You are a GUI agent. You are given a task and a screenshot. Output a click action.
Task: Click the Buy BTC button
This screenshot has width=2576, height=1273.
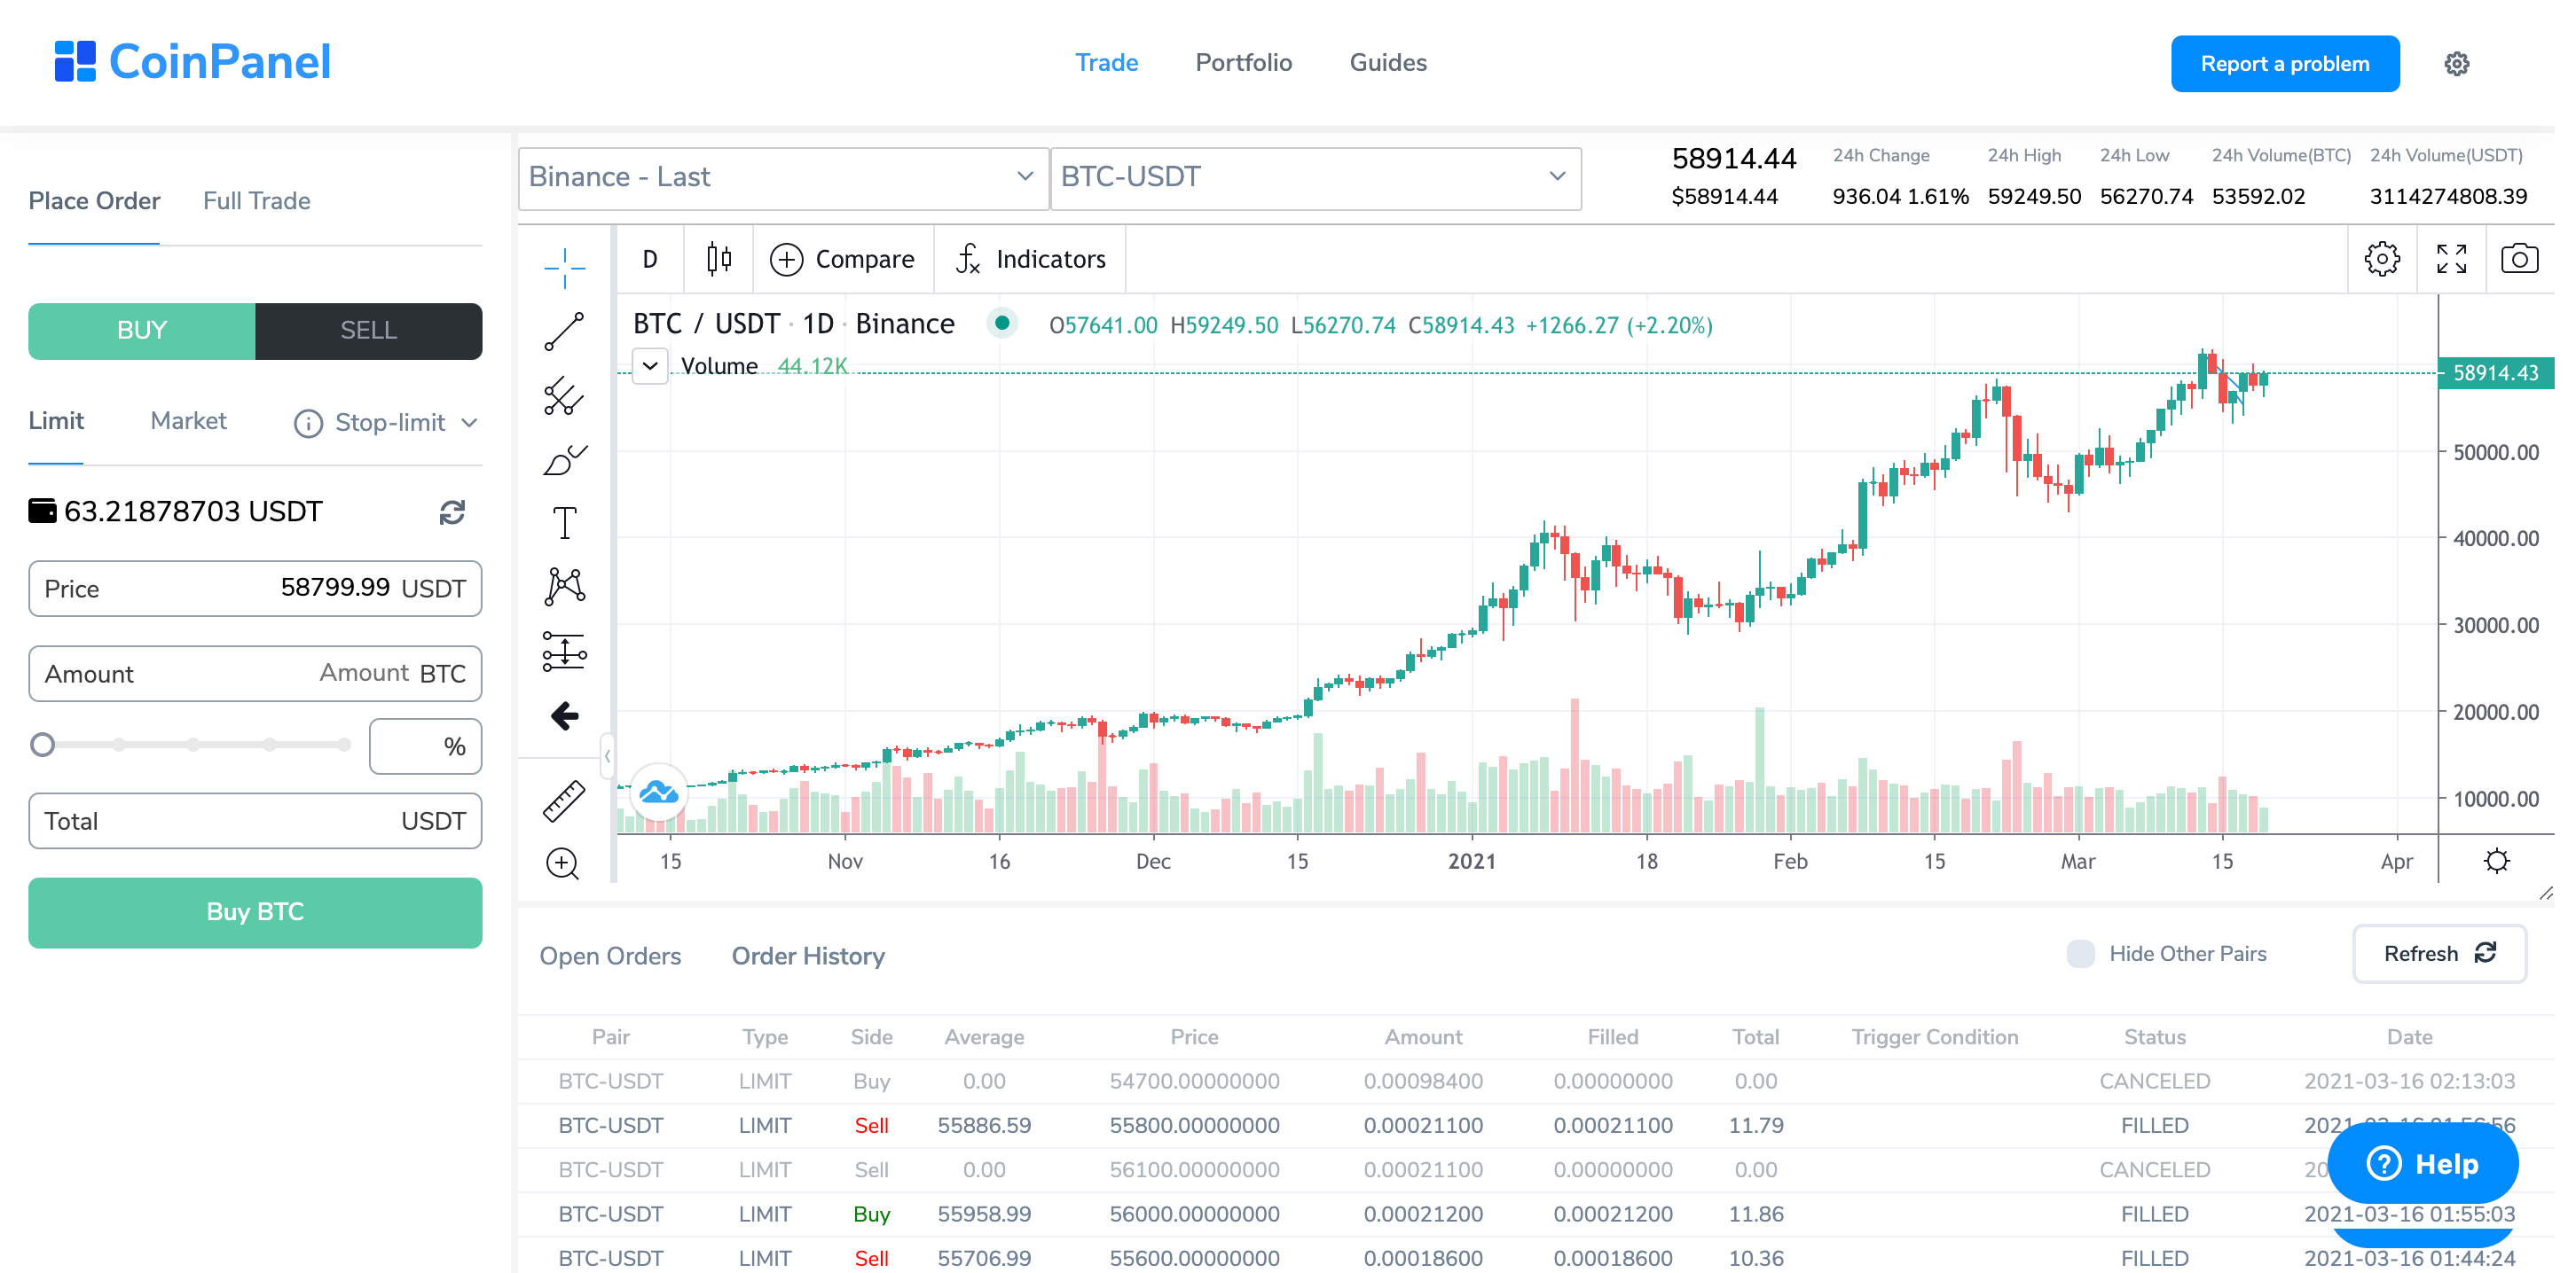[254, 912]
